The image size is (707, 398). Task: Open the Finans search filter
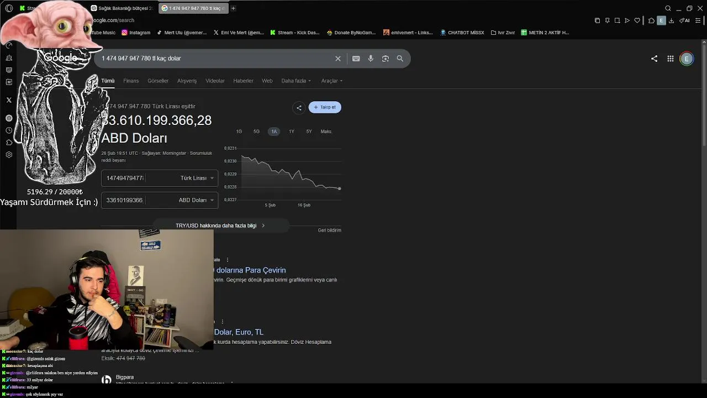pos(131,81)
